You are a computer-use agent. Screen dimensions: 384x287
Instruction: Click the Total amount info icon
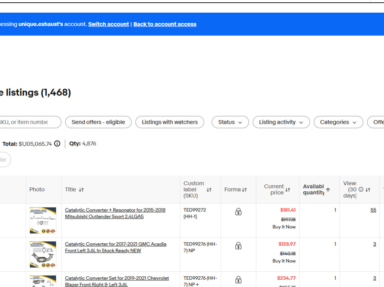[57, 143]
